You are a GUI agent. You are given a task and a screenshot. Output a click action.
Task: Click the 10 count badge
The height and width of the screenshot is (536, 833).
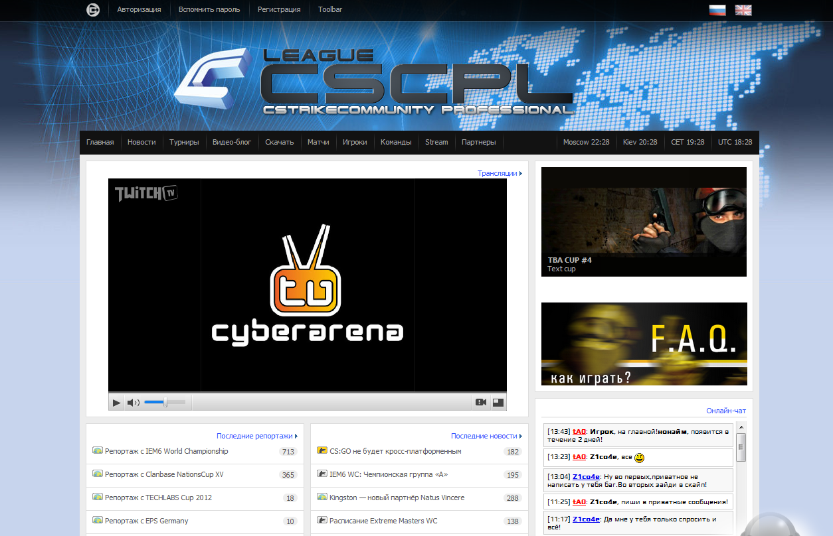coord(290,521)
